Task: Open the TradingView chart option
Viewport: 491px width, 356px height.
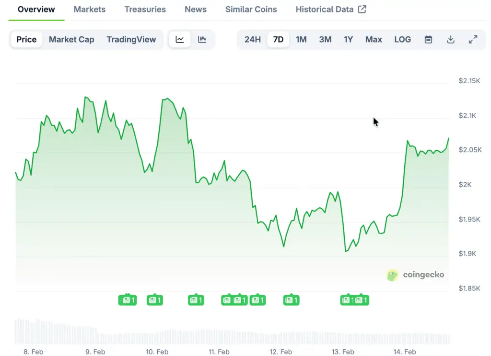Action: [131, 40]
